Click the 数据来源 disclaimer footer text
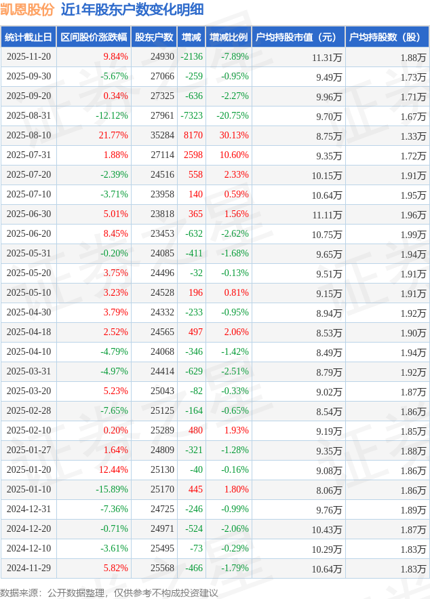The image size is (430, 599). (x=109, y=592)
